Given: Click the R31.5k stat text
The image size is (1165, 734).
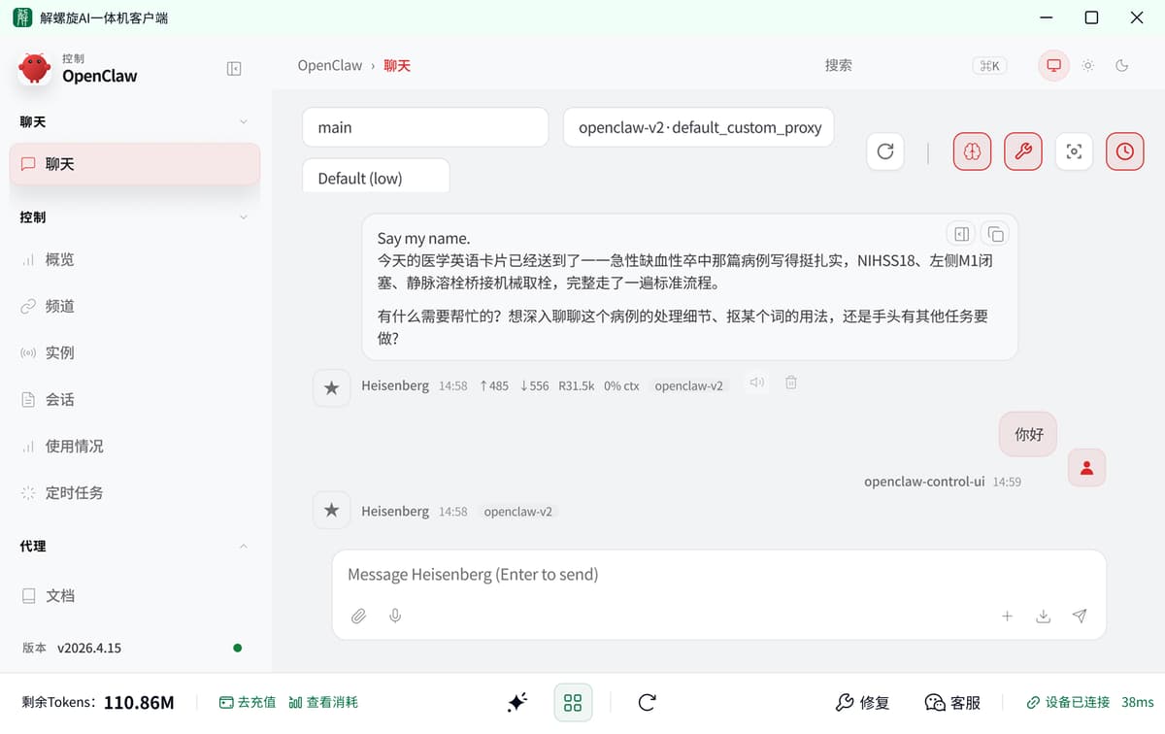Looking at the screenshot, I should click(x=577, y=385).
